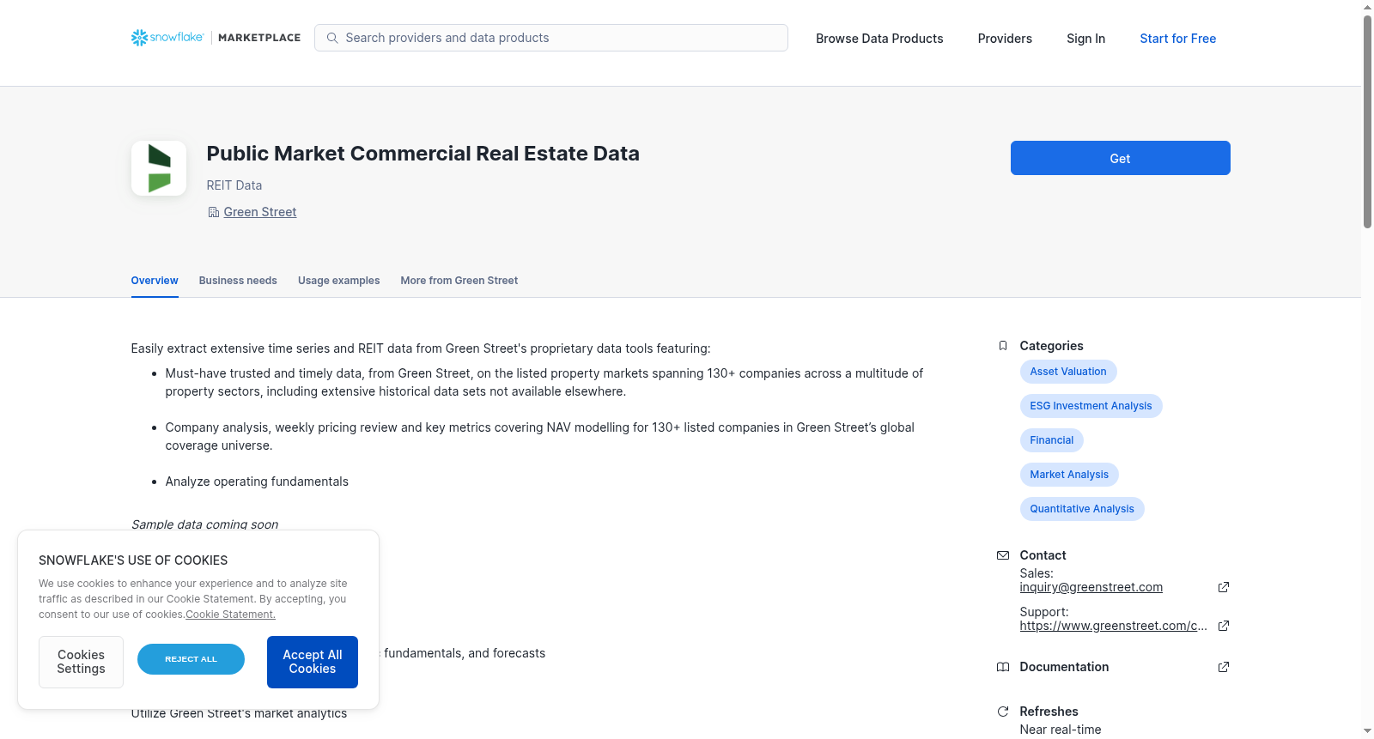
Task: Click the Documentation book icon
Action: (x=1002, y=667)
